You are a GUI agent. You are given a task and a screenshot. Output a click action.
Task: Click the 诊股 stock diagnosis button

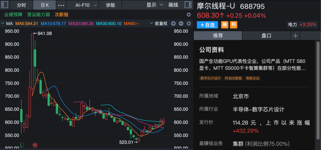[110, 5]
